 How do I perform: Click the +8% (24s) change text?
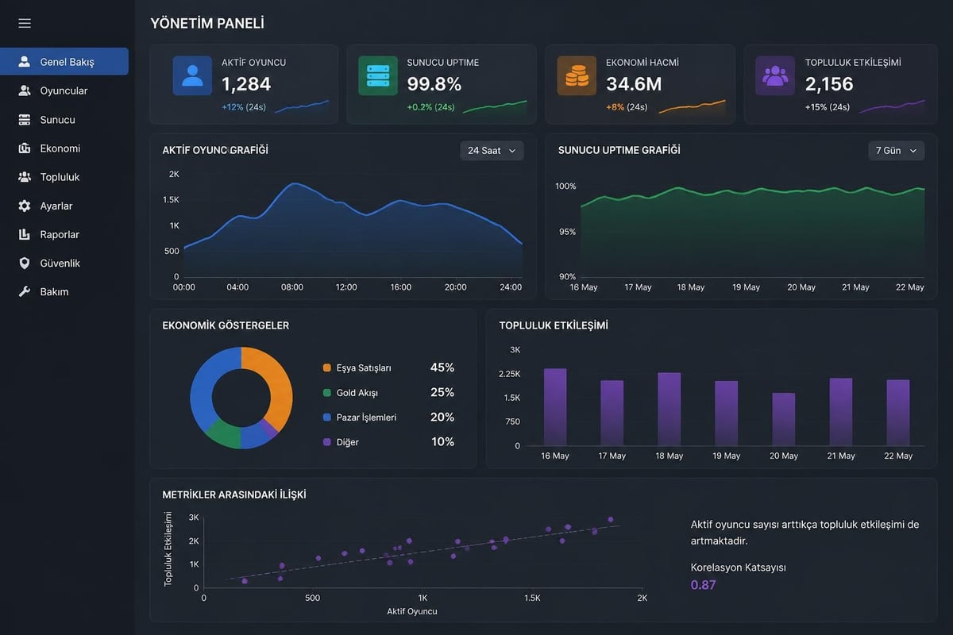click(x=627, y=107)
